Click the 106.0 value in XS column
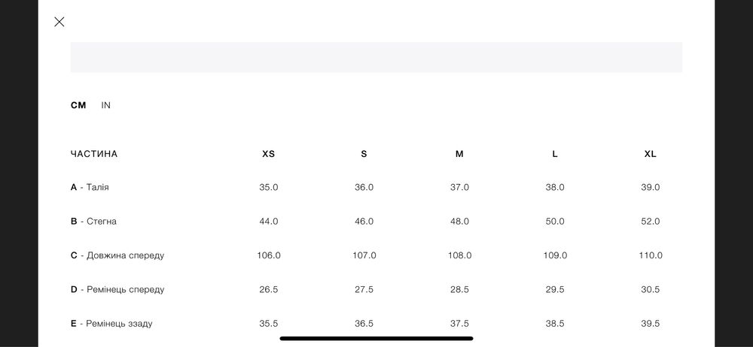Screen dimensions: 753x347 (x=269, y=255)
